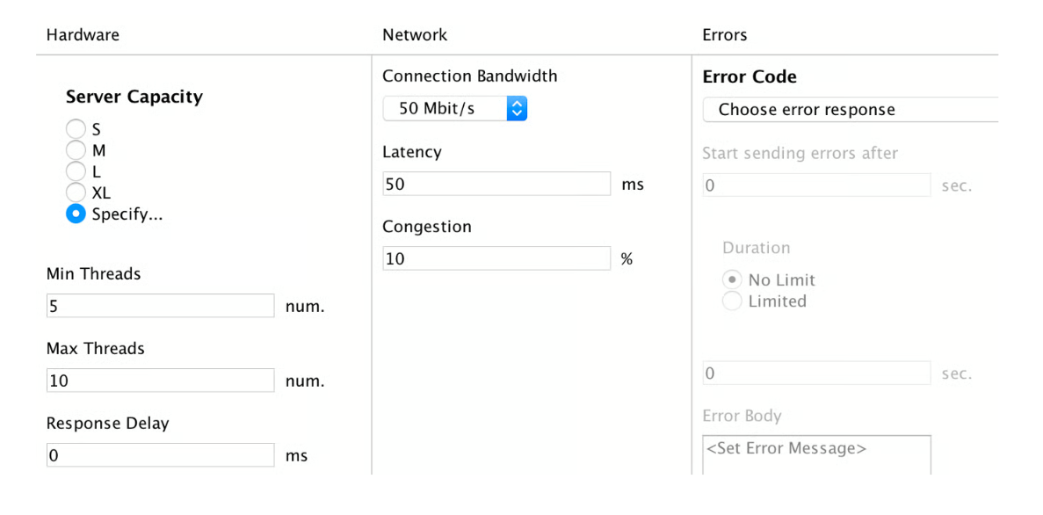Image resolution: width=1043 pixels, height=515 pixels.
Task: Select the XL server capacity option
Action: [x=76, y=193]
